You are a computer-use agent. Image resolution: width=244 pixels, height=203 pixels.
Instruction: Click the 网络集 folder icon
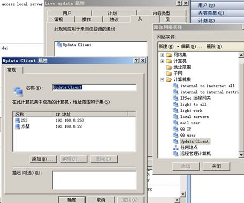[169, 55]
